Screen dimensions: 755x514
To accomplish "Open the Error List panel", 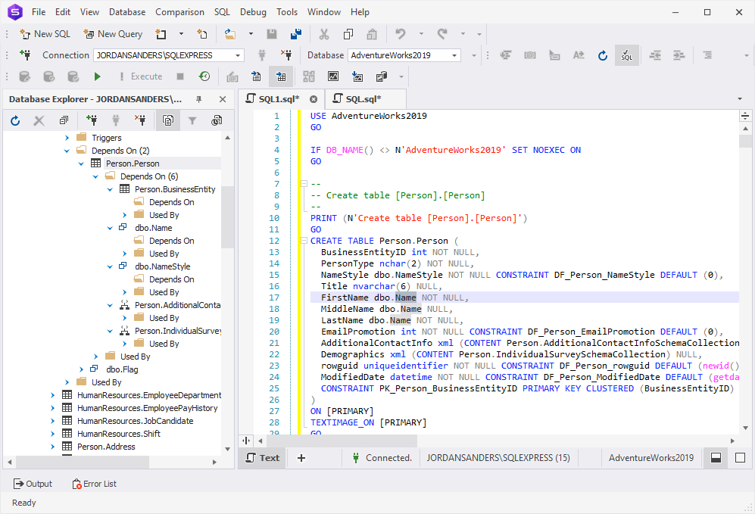I will (95, 484).
